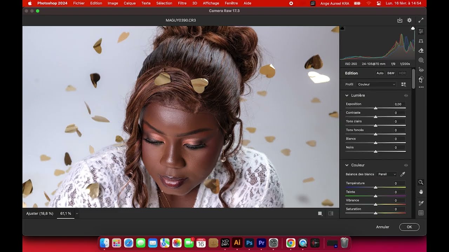Image resolution: width=449 pixels, height=252 pixels.
Task: Select the 61,1 % zoom value
Action: [66, 213]
